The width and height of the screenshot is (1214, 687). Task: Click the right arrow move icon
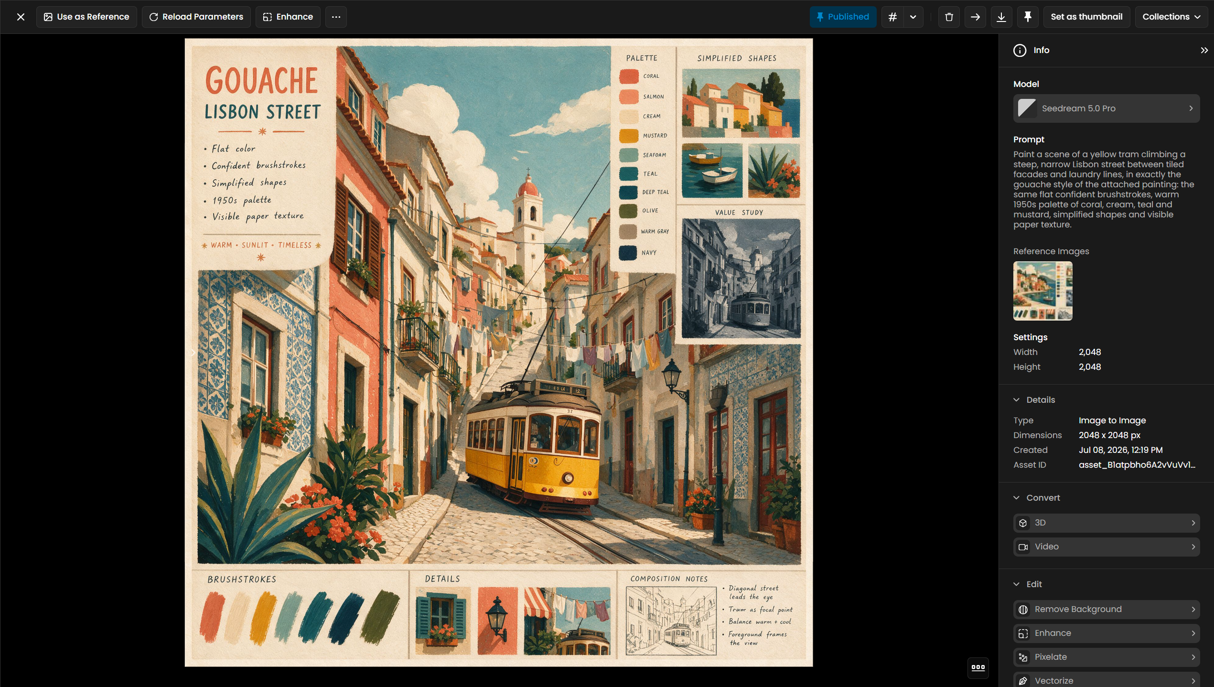tap(975, 17)
